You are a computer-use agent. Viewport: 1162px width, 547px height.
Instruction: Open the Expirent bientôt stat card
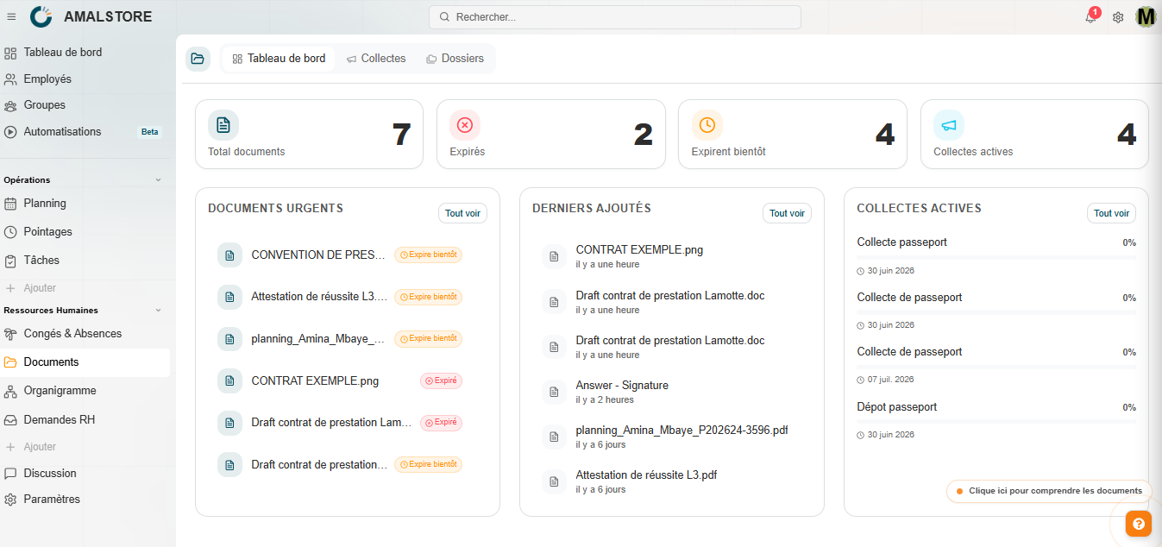(792, 134)
